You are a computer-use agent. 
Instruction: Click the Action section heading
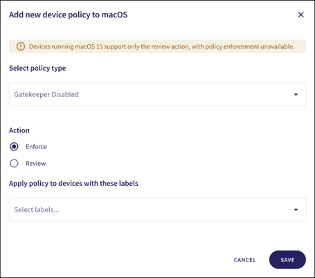tap(19, 130)
